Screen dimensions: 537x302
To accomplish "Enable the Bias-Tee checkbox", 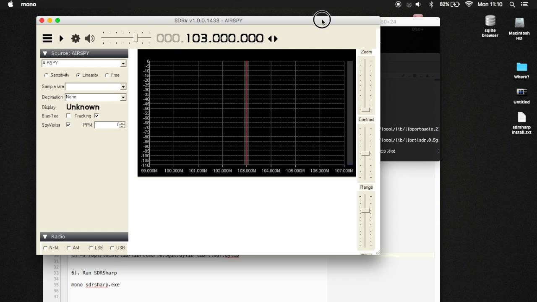I will click(68, 116).
